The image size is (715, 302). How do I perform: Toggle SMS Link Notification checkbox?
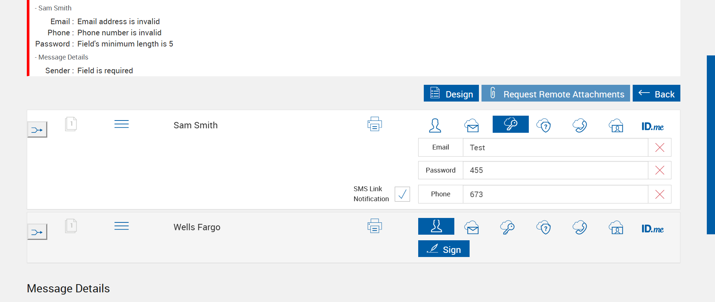[x=402, y=194]
